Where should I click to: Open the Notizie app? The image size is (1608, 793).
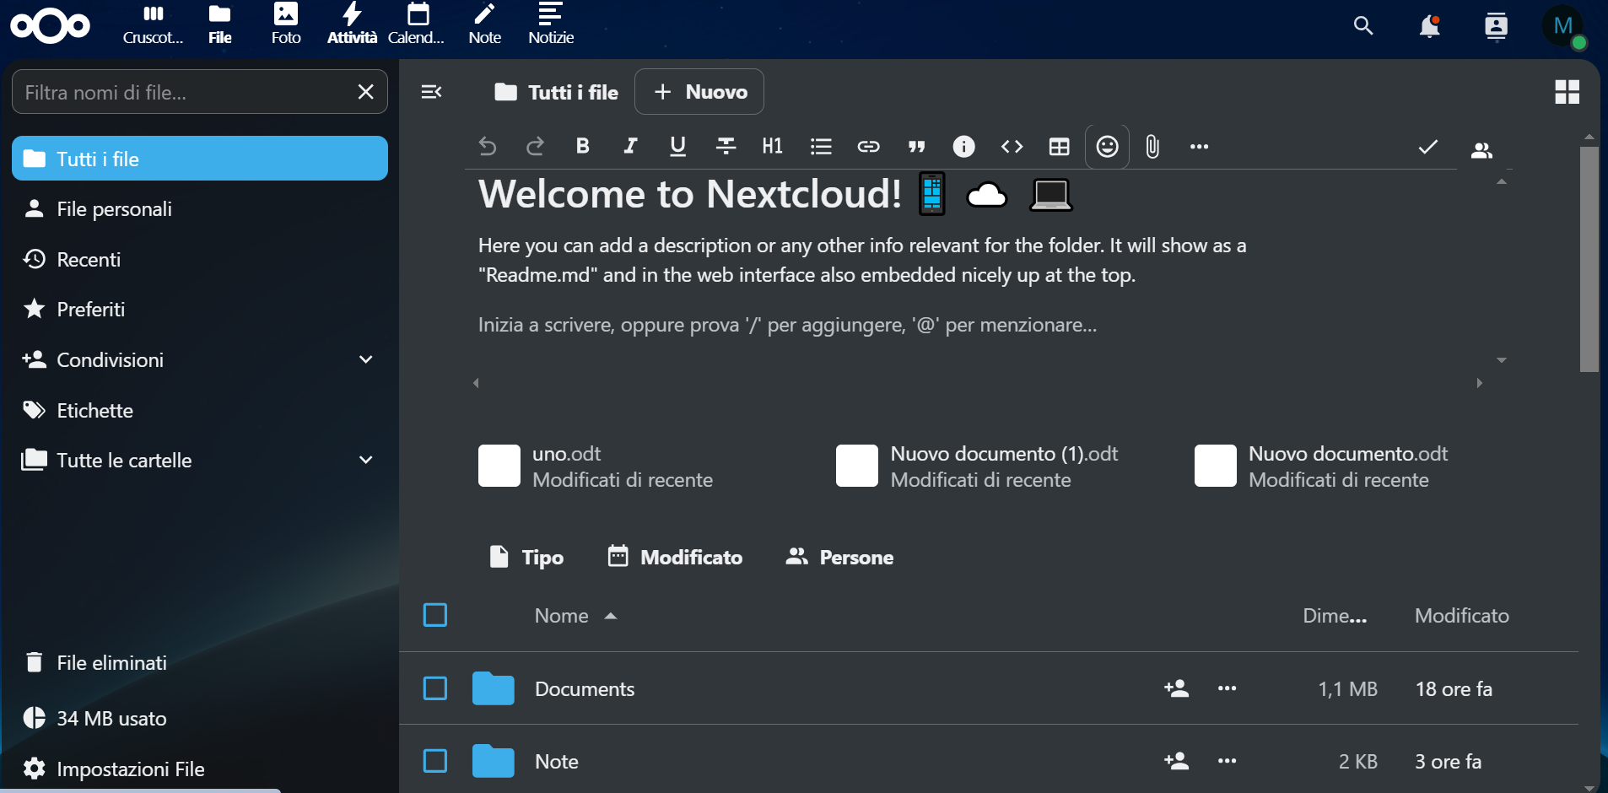pos(551,25)
